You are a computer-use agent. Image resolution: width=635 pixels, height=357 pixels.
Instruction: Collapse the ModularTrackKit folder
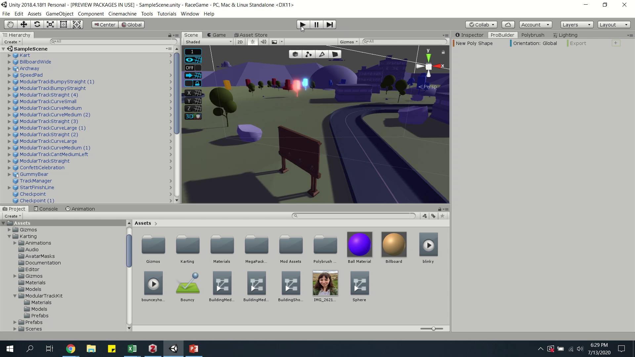pos(15,296)
